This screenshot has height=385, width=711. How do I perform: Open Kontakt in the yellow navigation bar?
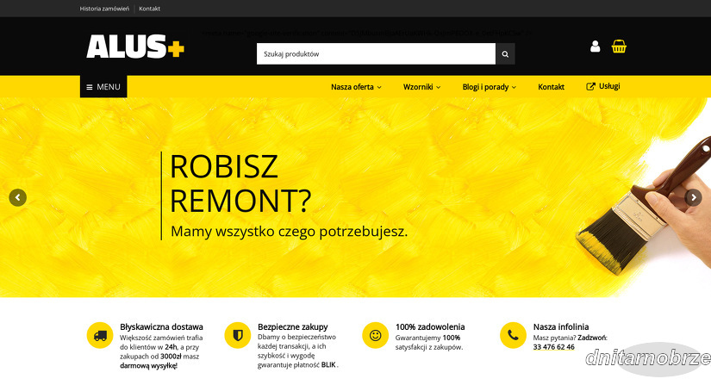point(551,87)
